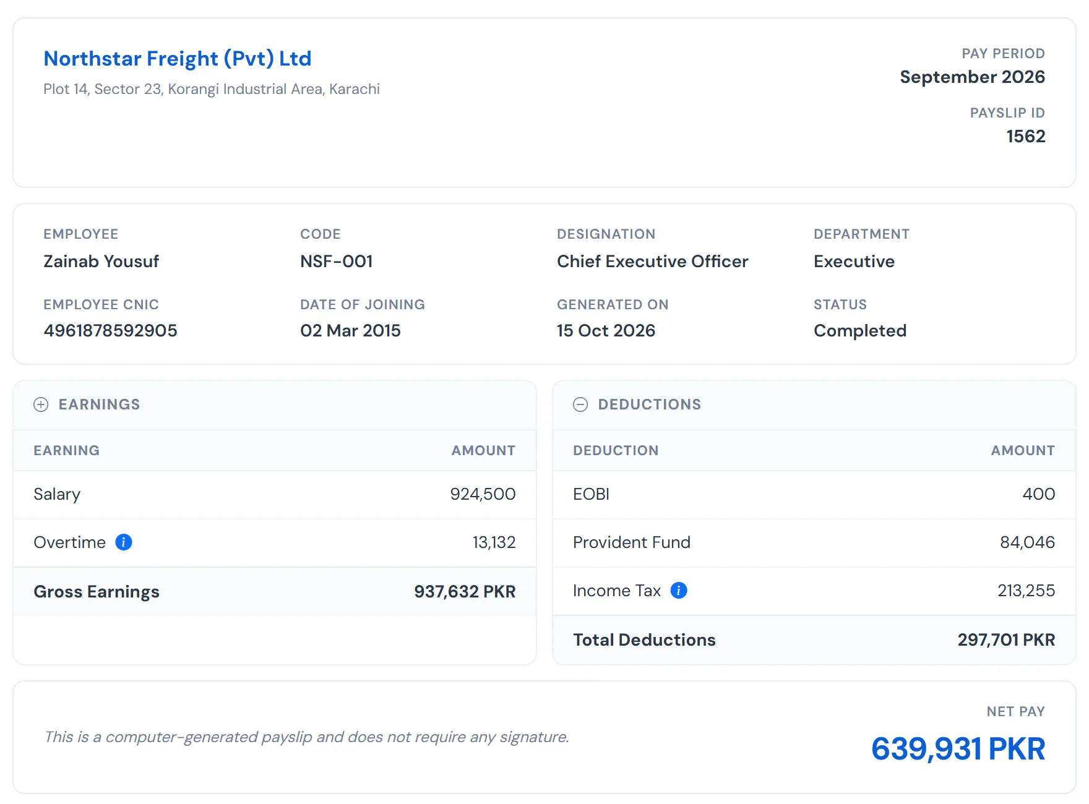This screenshot has width=1089, height=804.
Task: Select total deductions 297,701 PKR
Action: click(1006, 640)
